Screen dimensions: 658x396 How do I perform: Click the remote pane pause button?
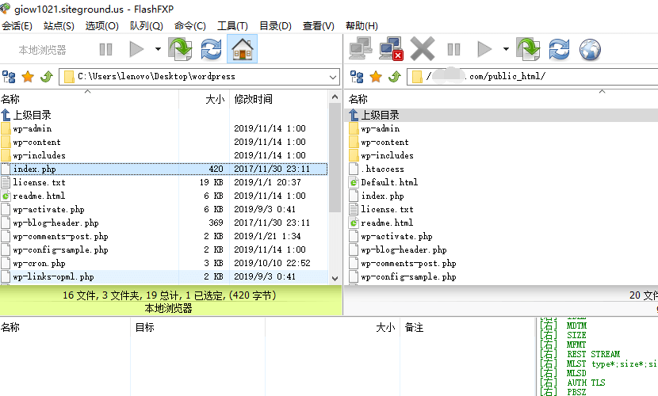[453, 49]
